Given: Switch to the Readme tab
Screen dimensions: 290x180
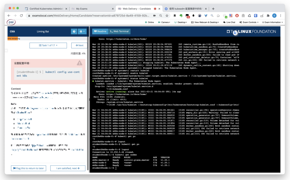Looking at the screenshot, I should (x=100, y=31).
